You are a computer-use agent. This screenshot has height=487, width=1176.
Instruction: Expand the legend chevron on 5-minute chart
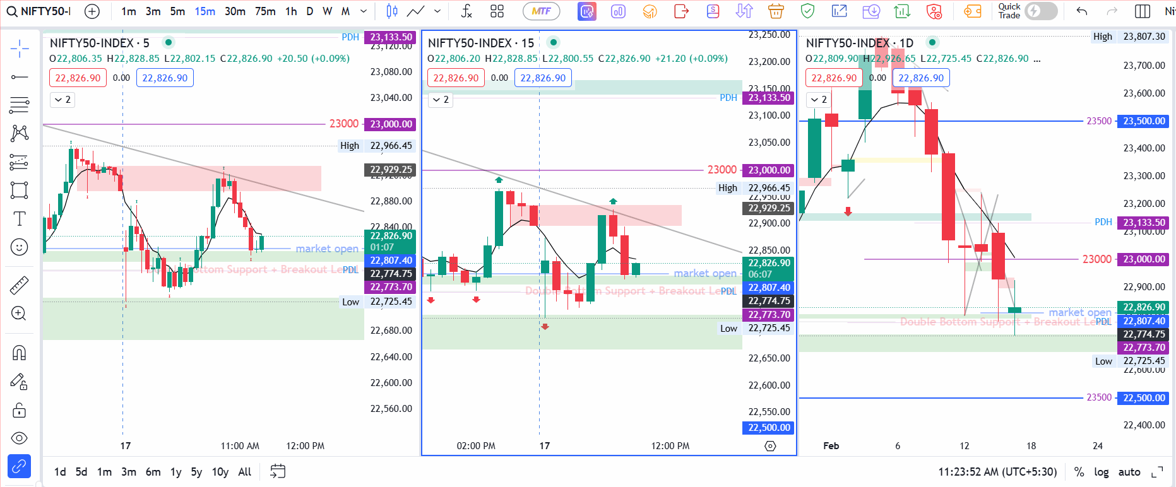click(x=62, y=100)
